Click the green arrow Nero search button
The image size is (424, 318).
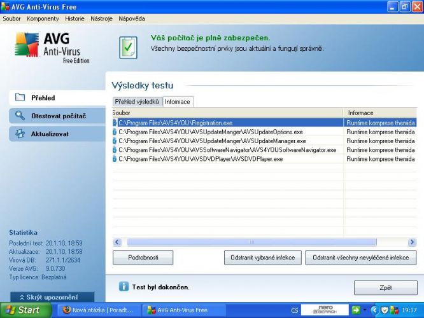click(x=356, y=310)
